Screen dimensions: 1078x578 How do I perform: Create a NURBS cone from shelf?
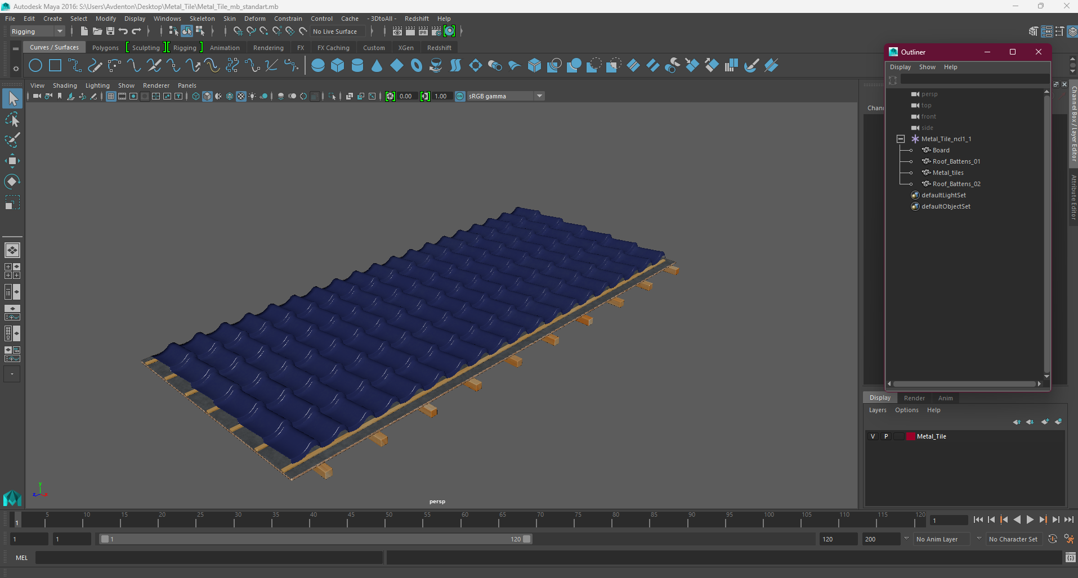pyautogui.click(x=377, y=66)
